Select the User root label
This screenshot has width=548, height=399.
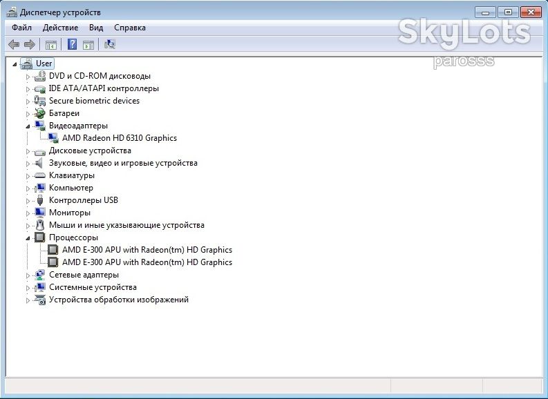(44, 64)
